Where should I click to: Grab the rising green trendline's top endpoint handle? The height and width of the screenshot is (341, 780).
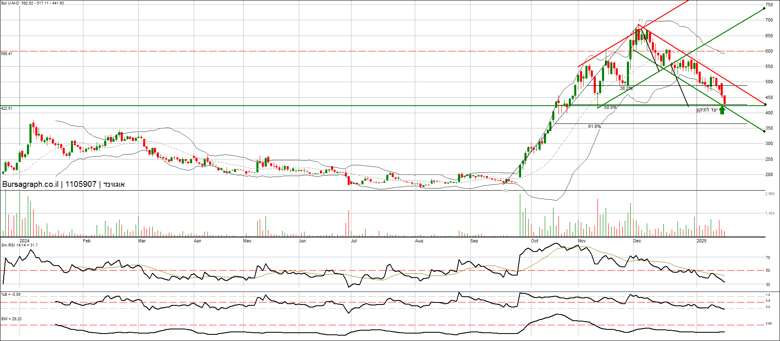pyautogui.click(x=764, y=8)
